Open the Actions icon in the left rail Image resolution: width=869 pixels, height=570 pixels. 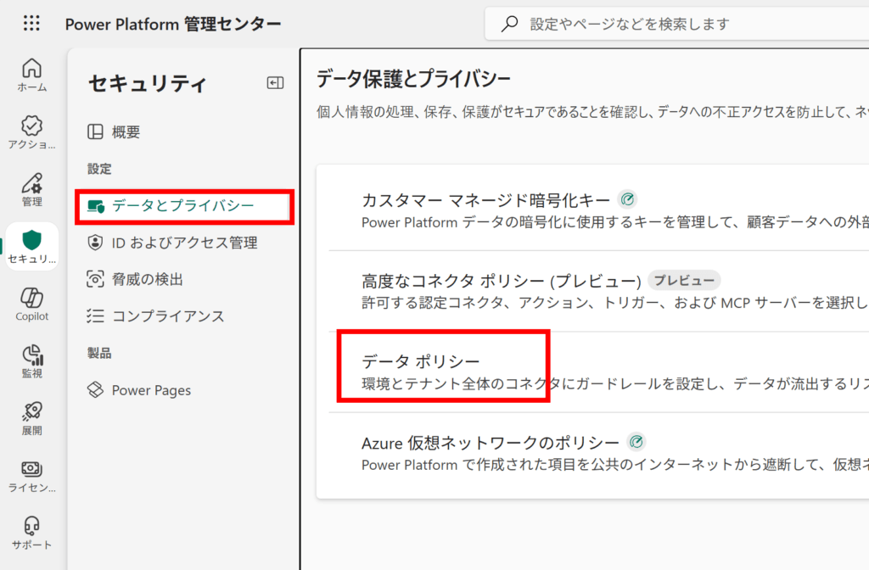[x=31, y=131]
